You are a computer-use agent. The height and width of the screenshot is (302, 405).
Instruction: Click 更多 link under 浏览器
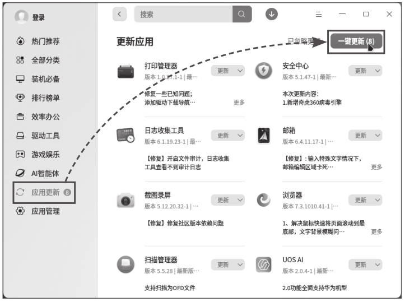coord(376,231)
